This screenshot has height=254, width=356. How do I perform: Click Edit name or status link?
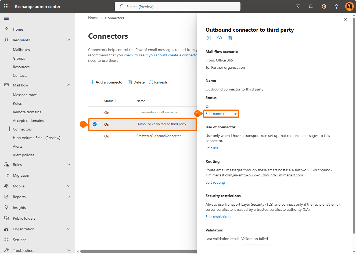coord(221,114)
